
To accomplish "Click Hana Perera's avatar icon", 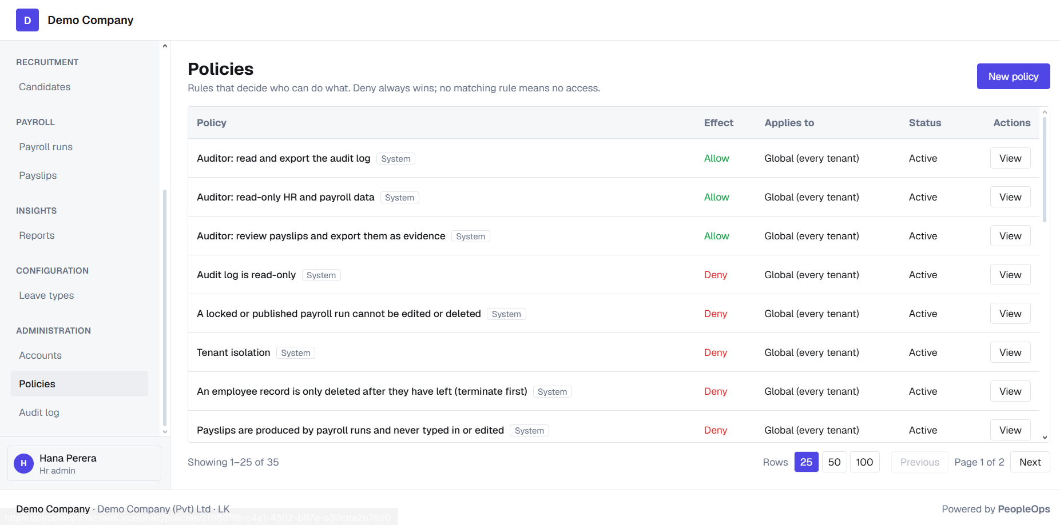I will [x=23, y=463].
